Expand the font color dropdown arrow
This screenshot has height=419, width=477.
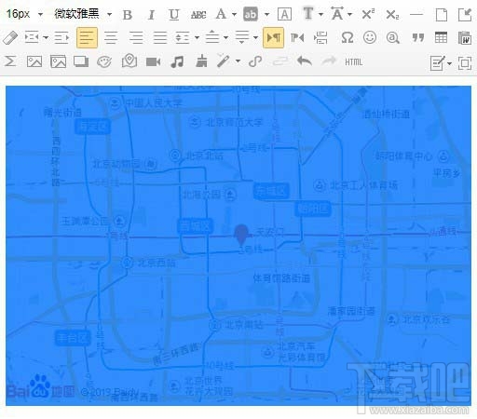tap(234, 14)
